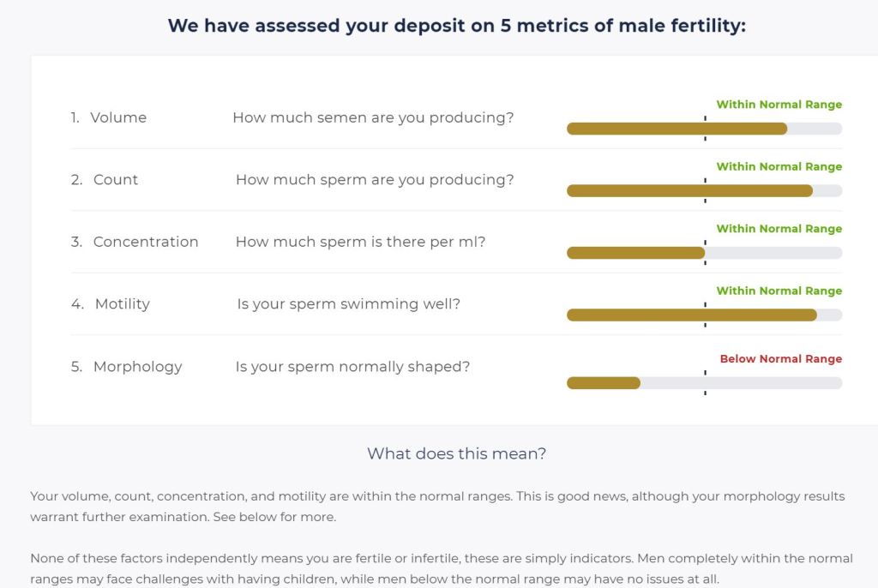The width and height of the screenshot is (878, 588).
Task: Click Within Normal Range status for Count
Action: [x=779, y=167]
